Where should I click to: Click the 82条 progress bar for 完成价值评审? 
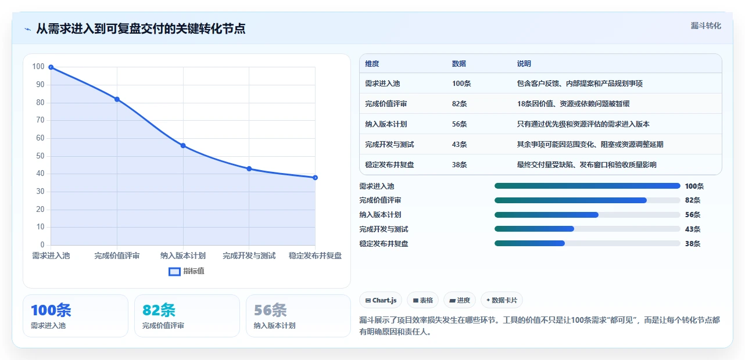[587, 200]
